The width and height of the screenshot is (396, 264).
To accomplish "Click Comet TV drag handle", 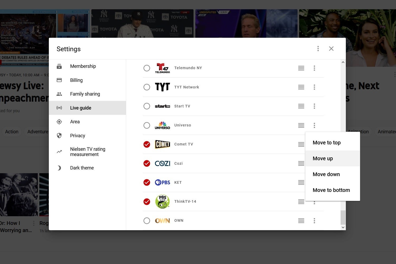I will 301,144.
